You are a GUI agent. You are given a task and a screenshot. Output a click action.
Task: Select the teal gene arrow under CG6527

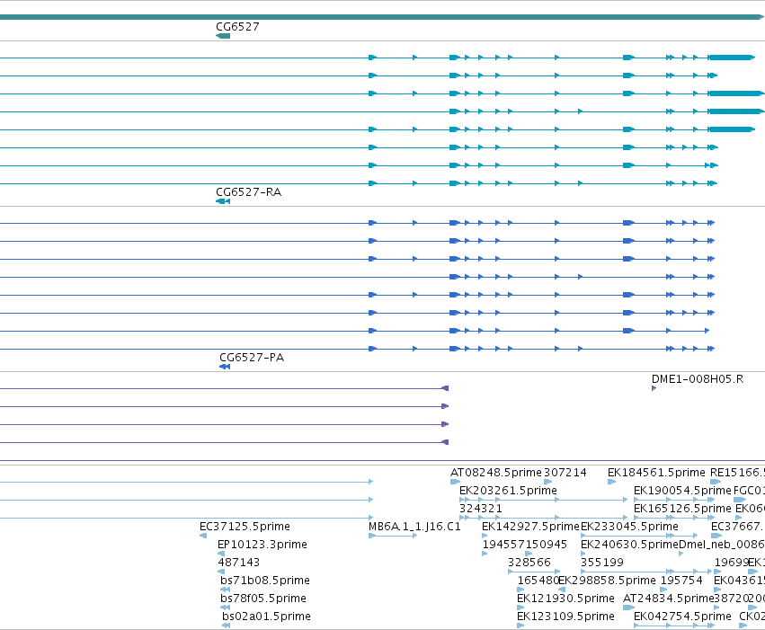[223, 36]
